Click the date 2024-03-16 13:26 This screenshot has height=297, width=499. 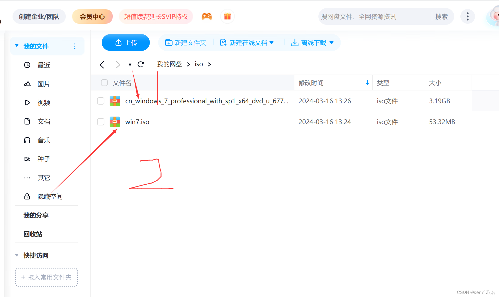pyautogui.click(x=325, y=101)
